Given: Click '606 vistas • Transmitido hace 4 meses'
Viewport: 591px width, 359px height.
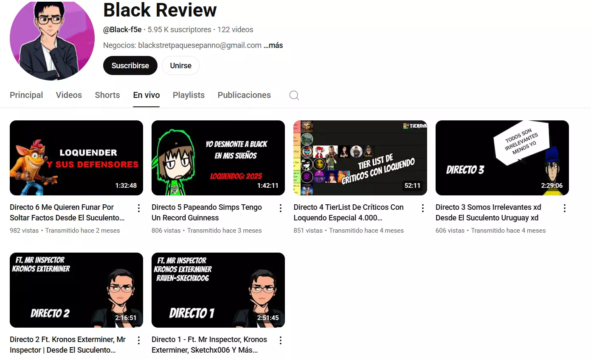Looking at the screenshot, I should pos(491,231).
